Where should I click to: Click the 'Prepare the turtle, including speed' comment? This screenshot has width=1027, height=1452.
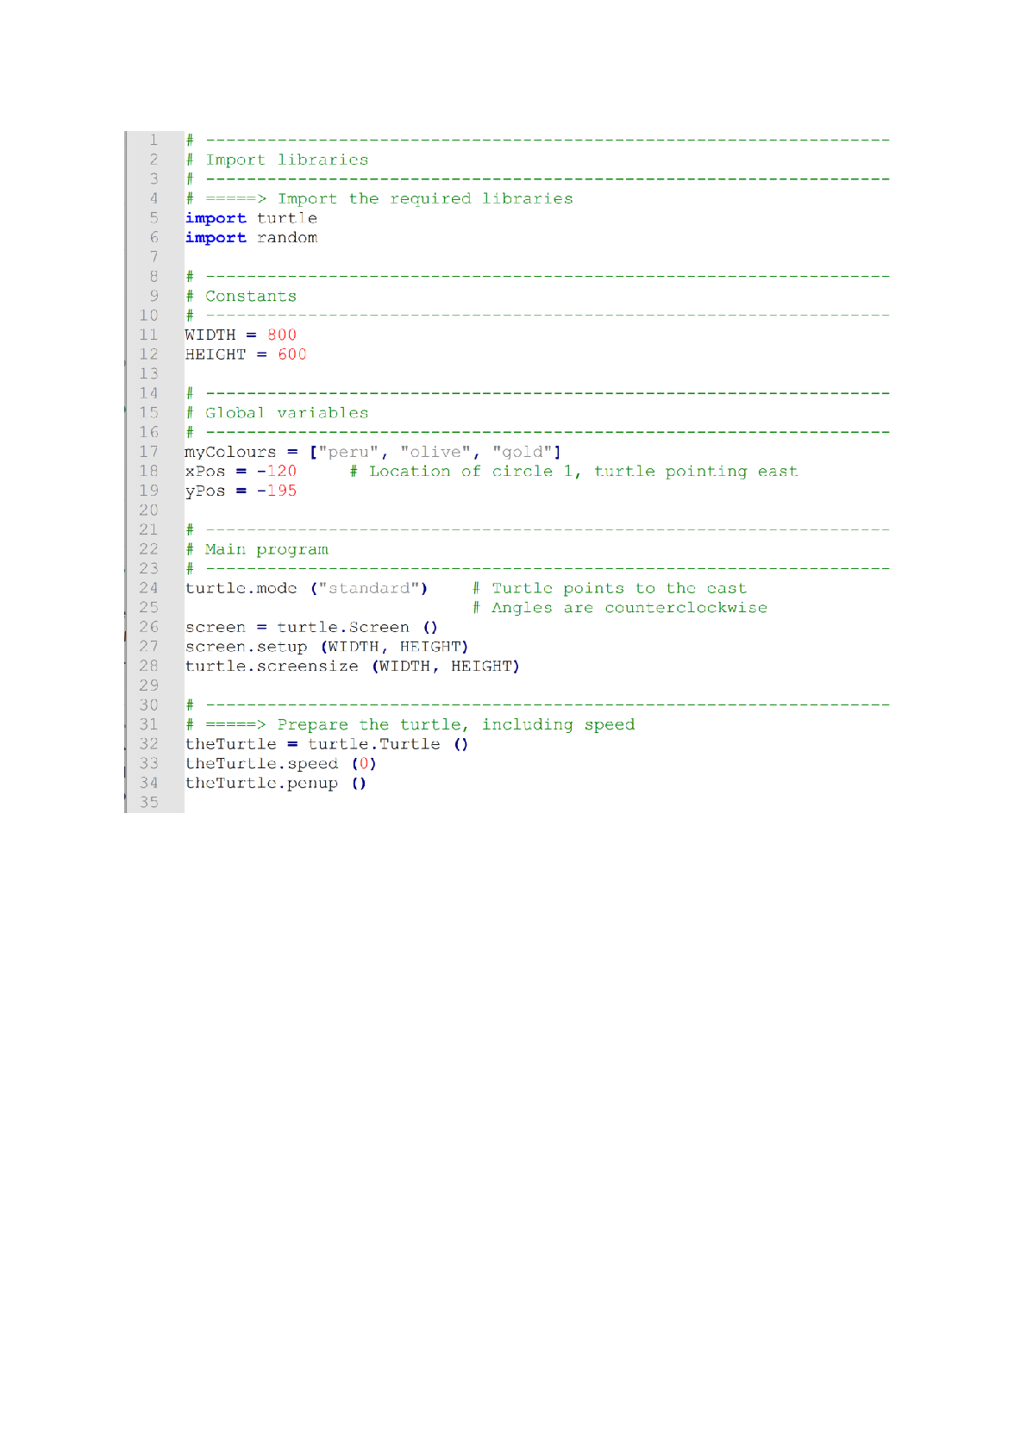[410, 724]
